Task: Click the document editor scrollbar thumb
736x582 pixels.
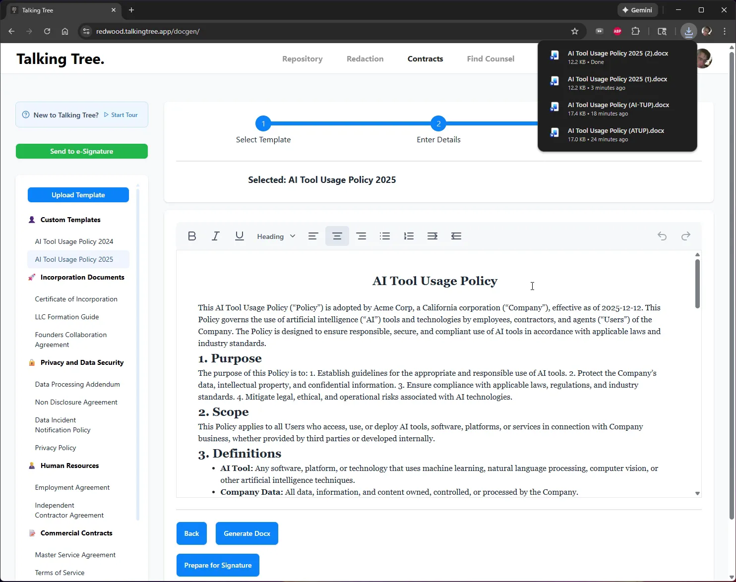Action: [697, 284]
